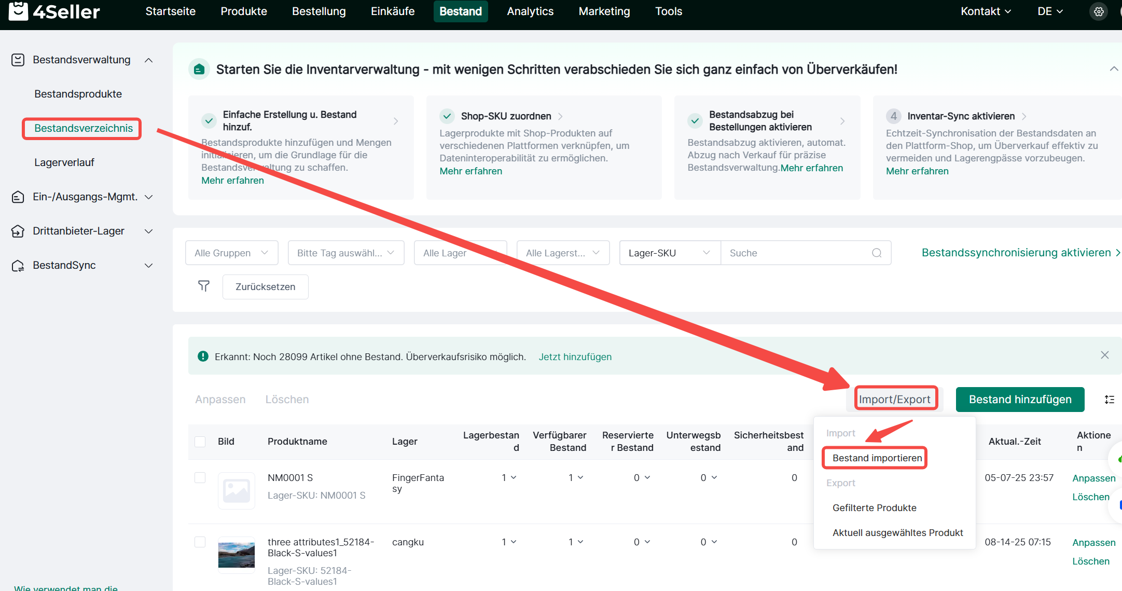1122x591 pixels.
Task: Open the Analytics top menu
Action: 530,11
